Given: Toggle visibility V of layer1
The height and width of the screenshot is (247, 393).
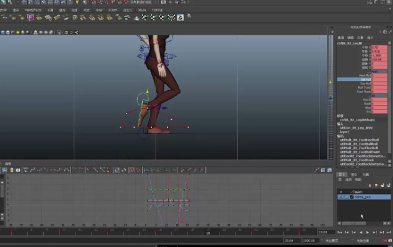Looking at the screenshot, I should click(x=340, y=192).
